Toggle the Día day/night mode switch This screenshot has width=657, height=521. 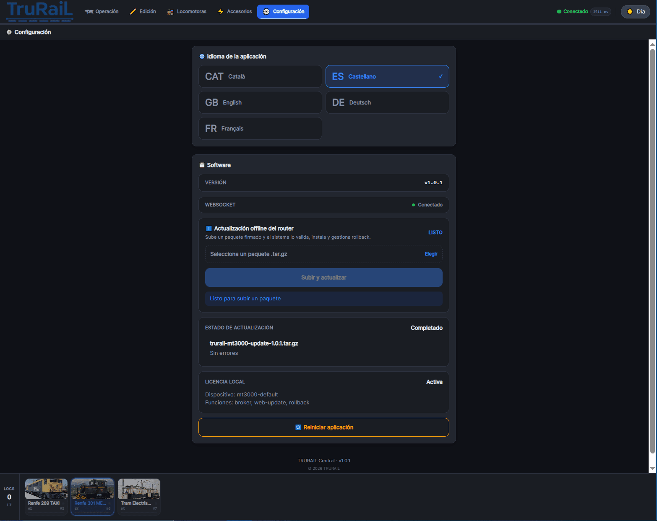[636, 12]
